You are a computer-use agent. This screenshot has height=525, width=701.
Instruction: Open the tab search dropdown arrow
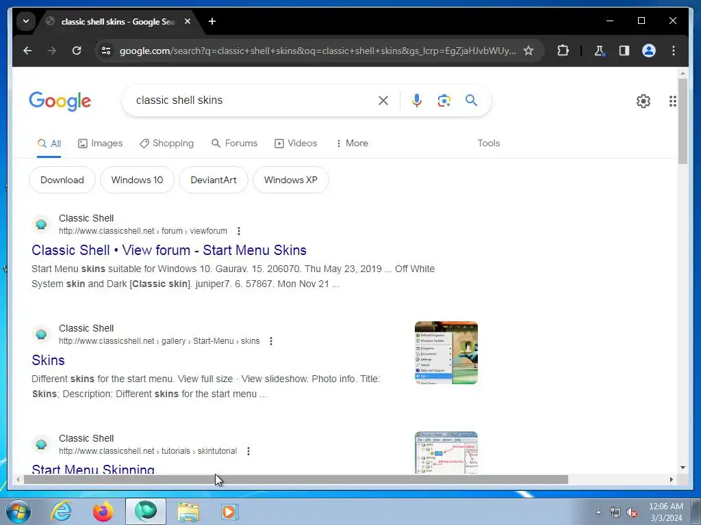tap(26, 21)
